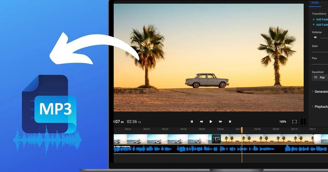328x172 pixels.
Task: Click the Transitions label
Action: (x=319, y=14)
